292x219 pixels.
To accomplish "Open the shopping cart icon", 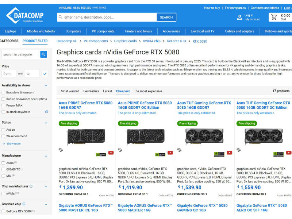I will pyautogui.click(x=274, y=17).
